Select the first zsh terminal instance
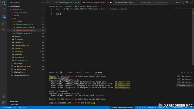Screen dimensions: 194x109 point(185,76)
